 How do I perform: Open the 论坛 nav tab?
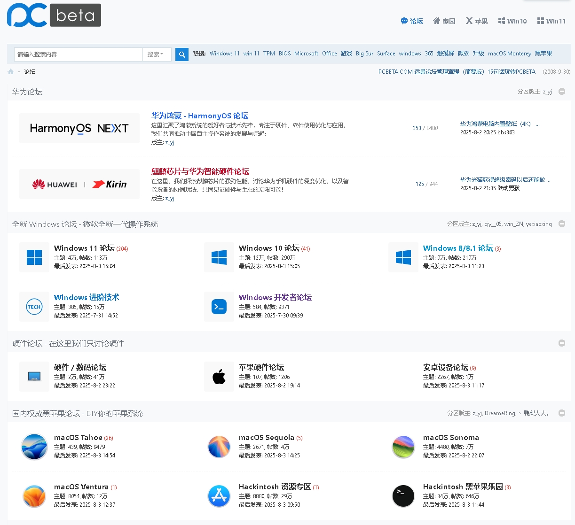[x=412, y=21]
